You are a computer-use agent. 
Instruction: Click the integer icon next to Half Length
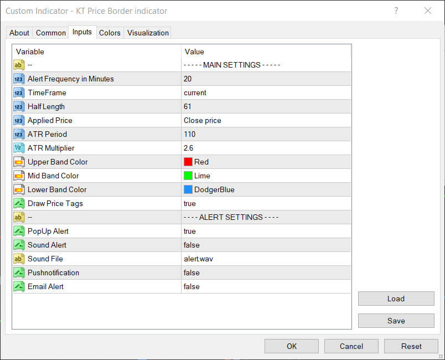19,107
